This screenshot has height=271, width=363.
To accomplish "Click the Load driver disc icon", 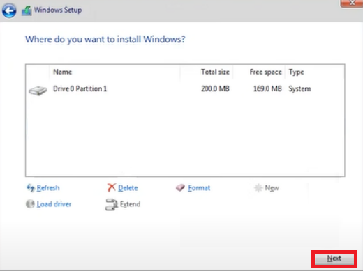I will [x=30, y=204].
